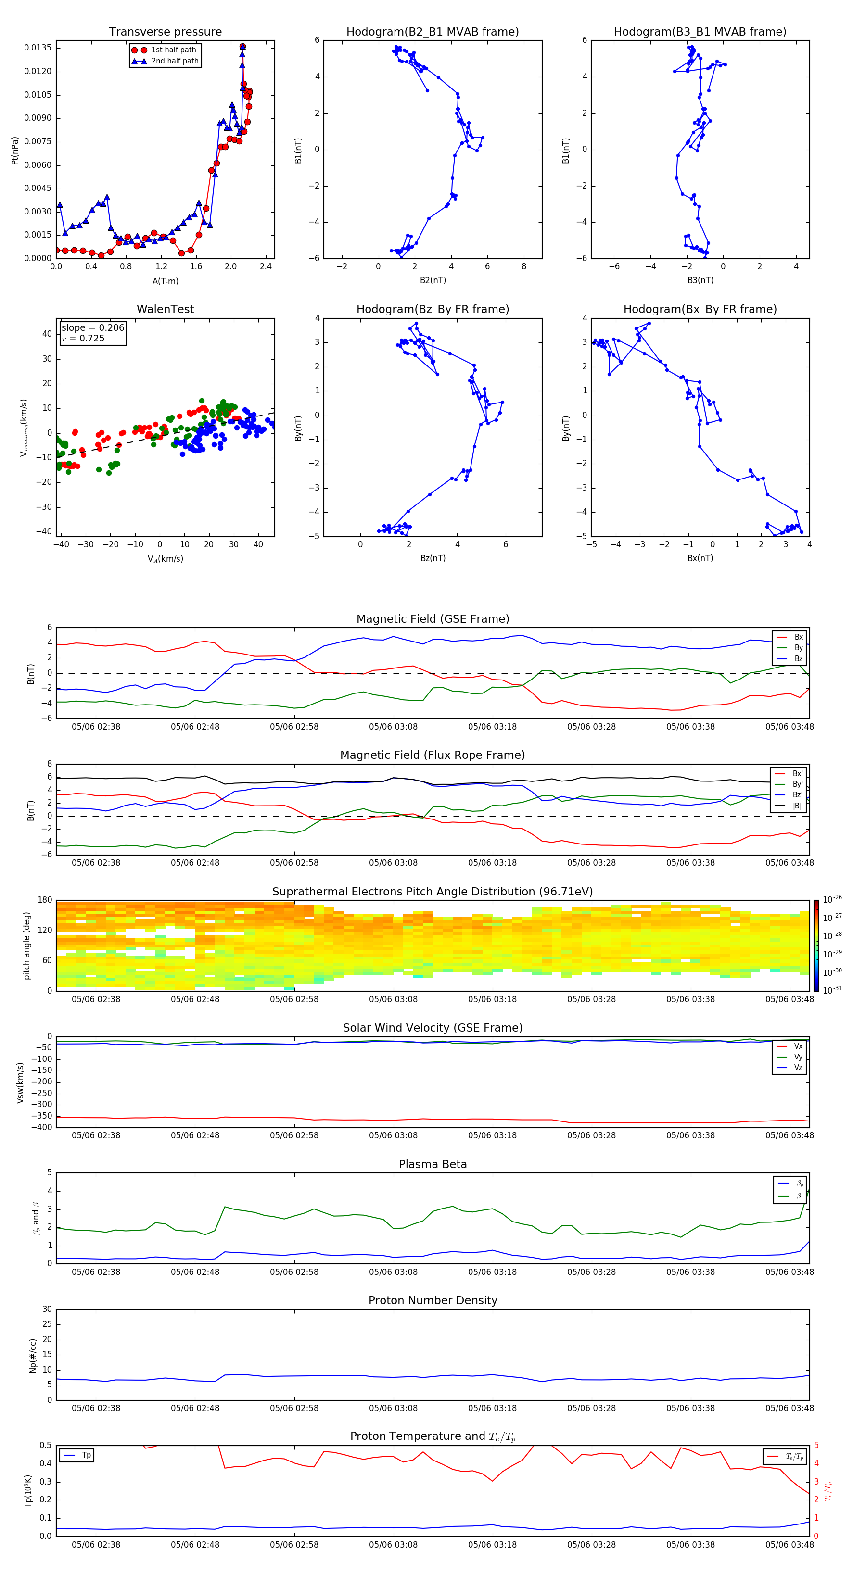Click the Suprathermal Electrons Pitch Angle Distribution title
Viewport: 866px width, 1587px height.
pyautogui.click(x=433, y=892)
